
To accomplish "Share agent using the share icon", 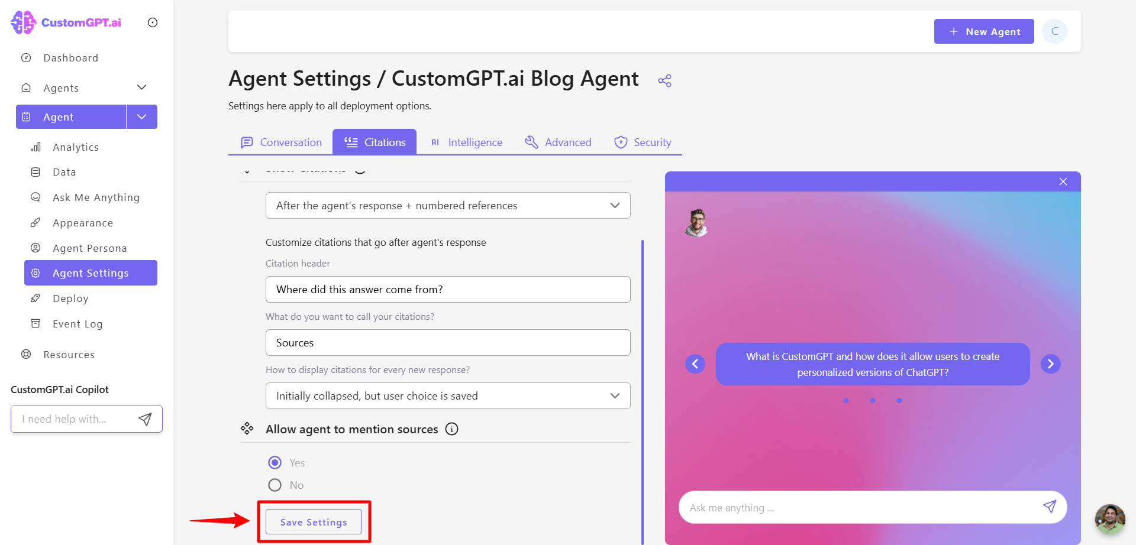I will pyautogui.click(x=664, y=80).
